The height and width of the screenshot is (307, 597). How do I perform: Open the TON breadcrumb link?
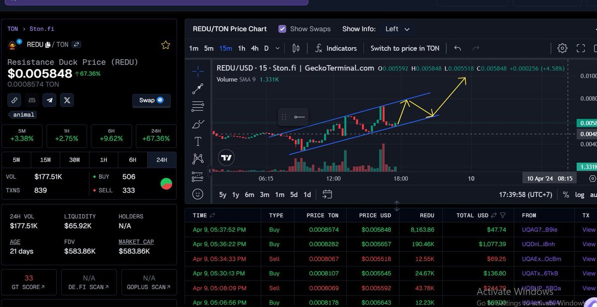pyautogui.click(x=12, y=29)
